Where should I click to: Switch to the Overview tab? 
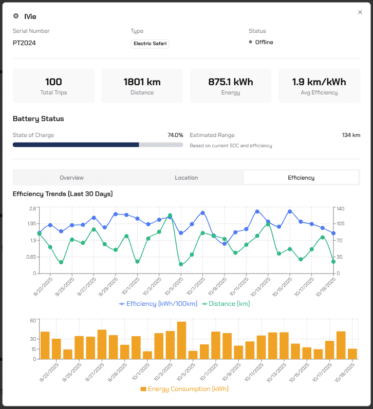point(71,178)
